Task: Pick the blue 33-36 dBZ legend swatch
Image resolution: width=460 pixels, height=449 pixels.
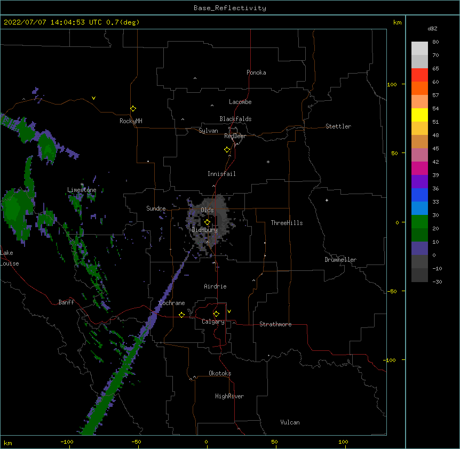Action: [x=419, y=195]
